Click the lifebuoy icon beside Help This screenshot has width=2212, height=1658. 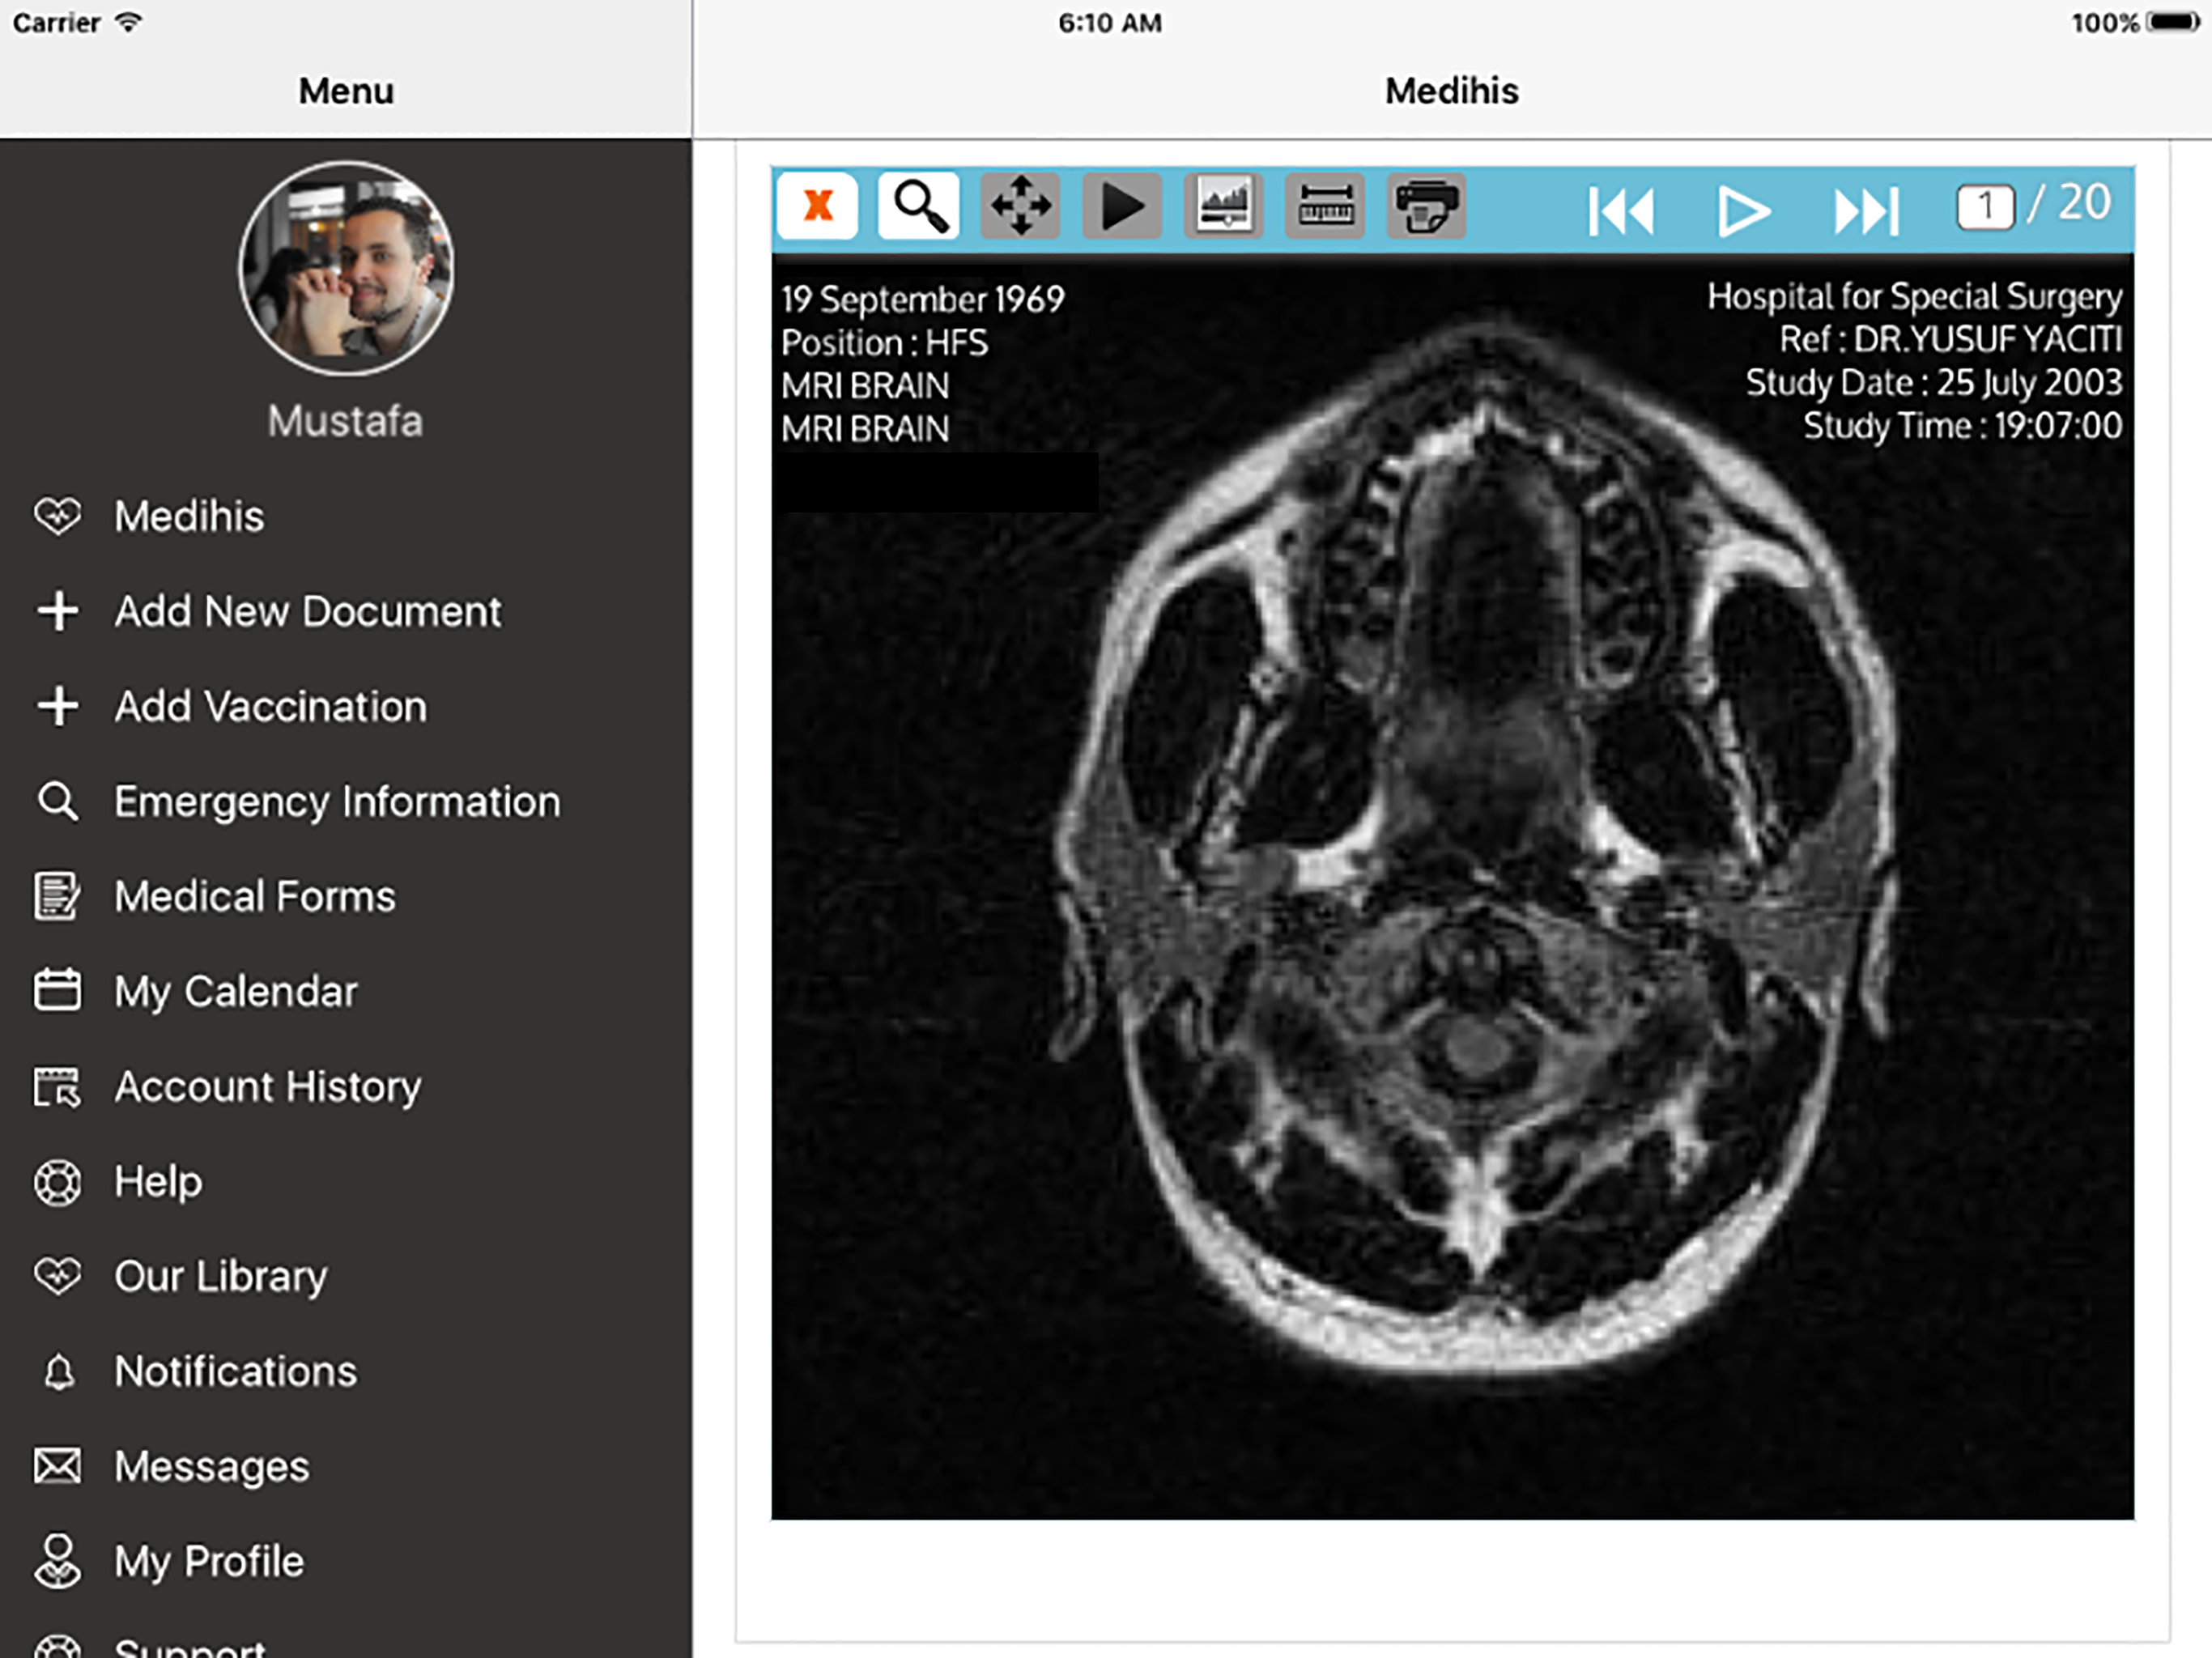tap(58, 1182)
